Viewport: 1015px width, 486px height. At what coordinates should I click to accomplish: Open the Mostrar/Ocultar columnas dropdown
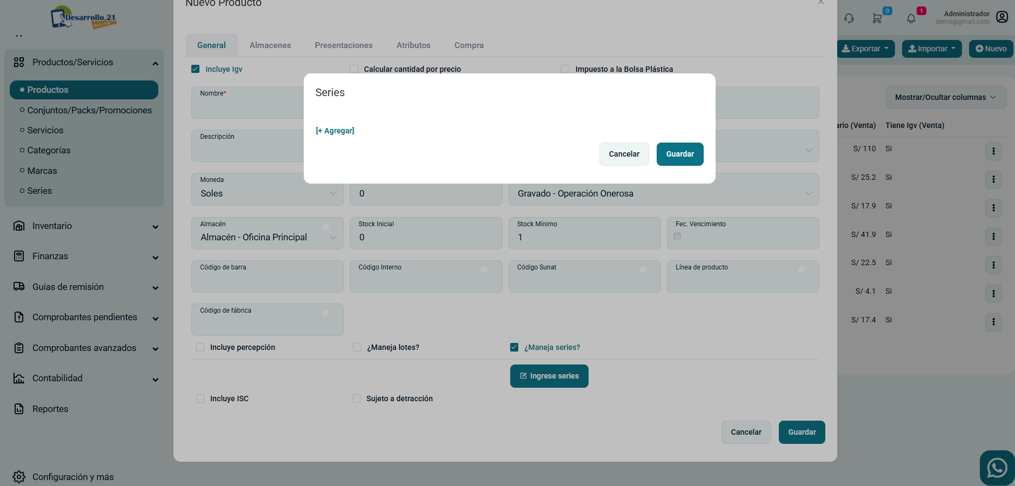(x=945, y=97)
